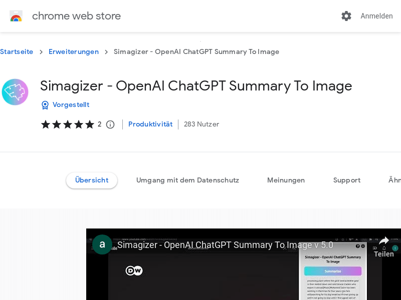Click the Simagizer extension logo icon
Viewport: 401px width, 300px height.
(15, 92)
